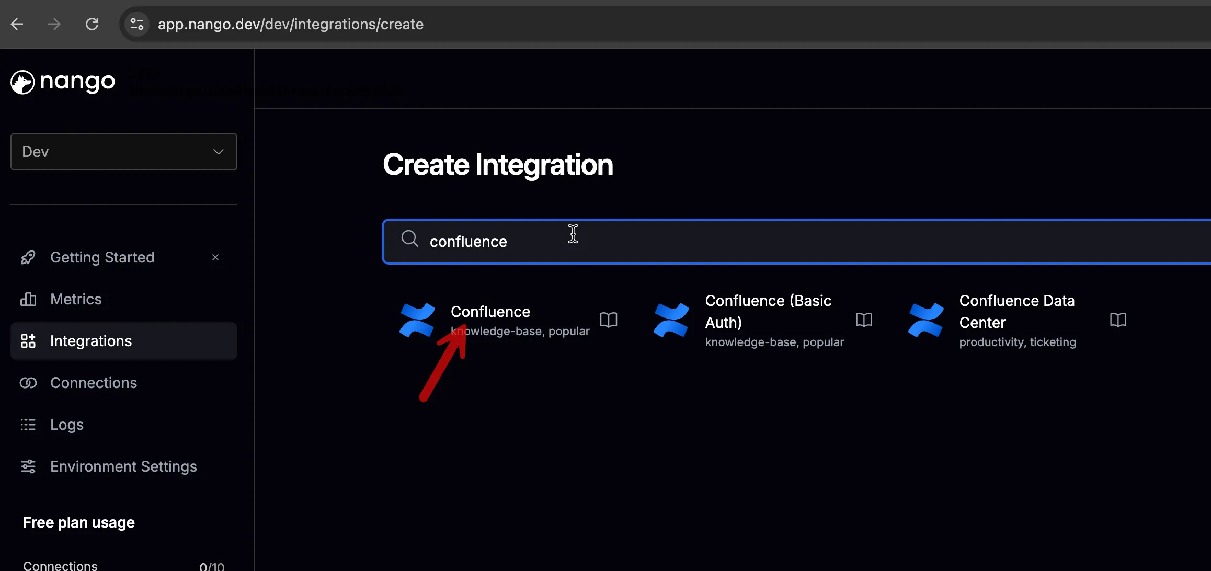Open the Dev environment dropdown
This screenshot has width=1211, height=571.
pos(124,152)
